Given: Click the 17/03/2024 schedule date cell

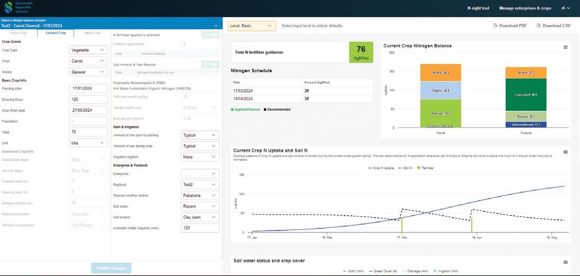Looking at the screenshot, I should tap(267, 91).
